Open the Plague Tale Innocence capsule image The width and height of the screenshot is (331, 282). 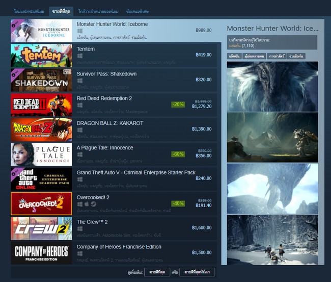pos(41,155)
